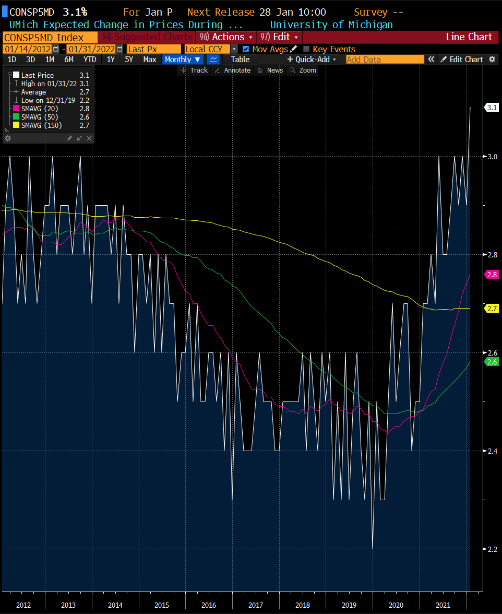
Task: Open the Edit dropdown menu
Action: (x=279, y=37)
